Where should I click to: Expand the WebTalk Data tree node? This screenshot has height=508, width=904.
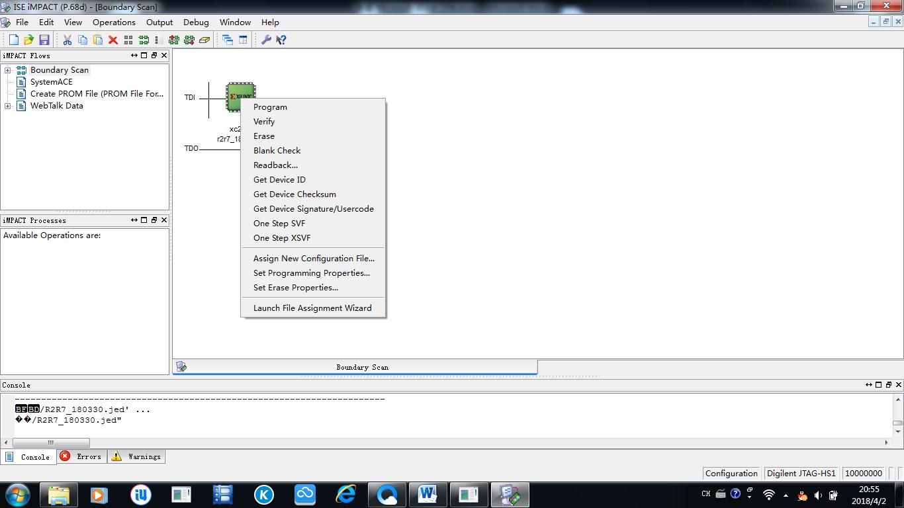click(x=8, y=106)
